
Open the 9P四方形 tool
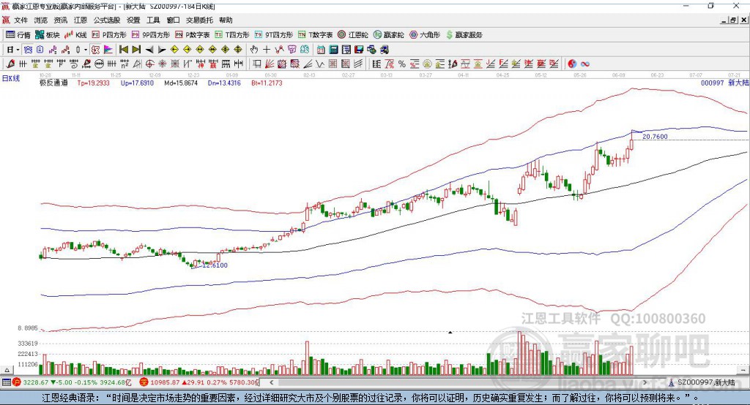[151, 35]
